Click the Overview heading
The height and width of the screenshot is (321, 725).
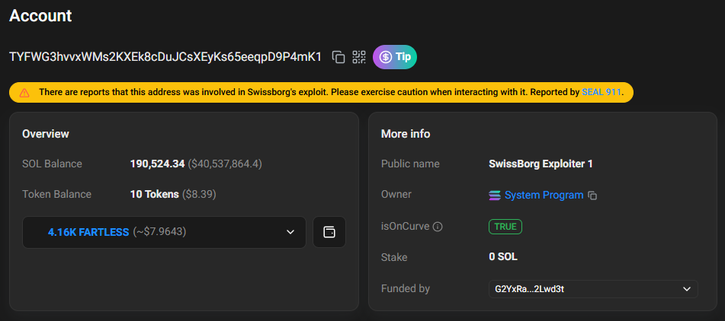pyautogui.click(x=46, y=134)
